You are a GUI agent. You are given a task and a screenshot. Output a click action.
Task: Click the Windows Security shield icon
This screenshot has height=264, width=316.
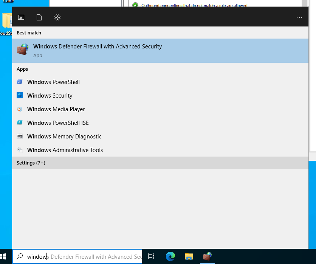(20, 95)
